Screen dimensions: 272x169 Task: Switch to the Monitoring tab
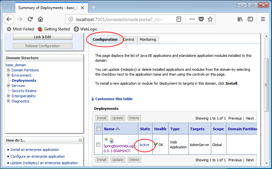(148, 40)
